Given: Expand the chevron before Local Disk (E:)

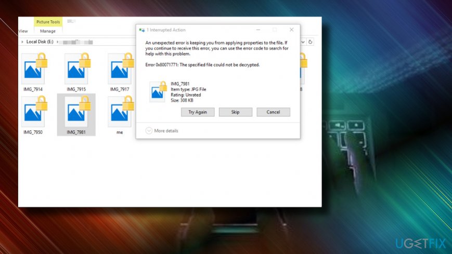Looking at the screenshot, I should 22,42.
